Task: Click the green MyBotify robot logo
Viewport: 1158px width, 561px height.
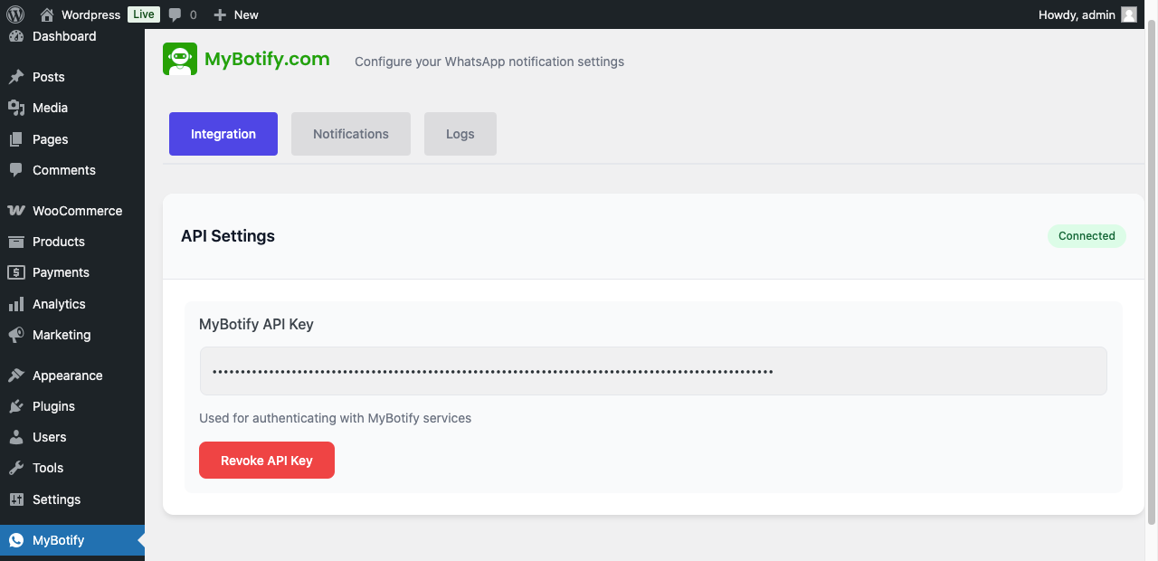Action: tap(180, 59)
